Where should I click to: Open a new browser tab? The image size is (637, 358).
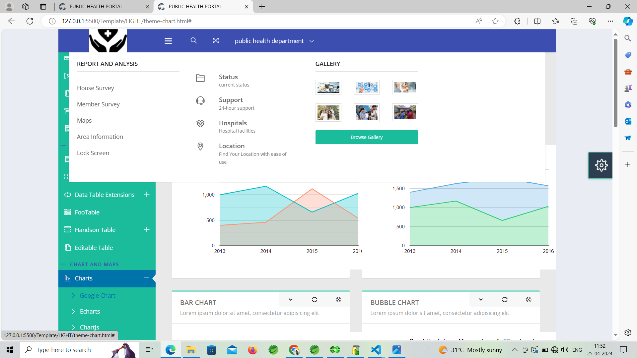coord(262,7)
